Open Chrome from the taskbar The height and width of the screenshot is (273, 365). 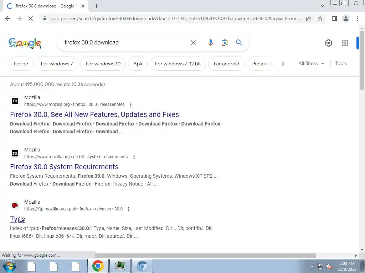[x=98, y=266]
